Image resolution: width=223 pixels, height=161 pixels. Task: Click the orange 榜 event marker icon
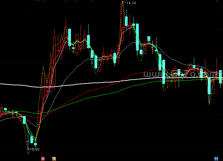point(54,159)
